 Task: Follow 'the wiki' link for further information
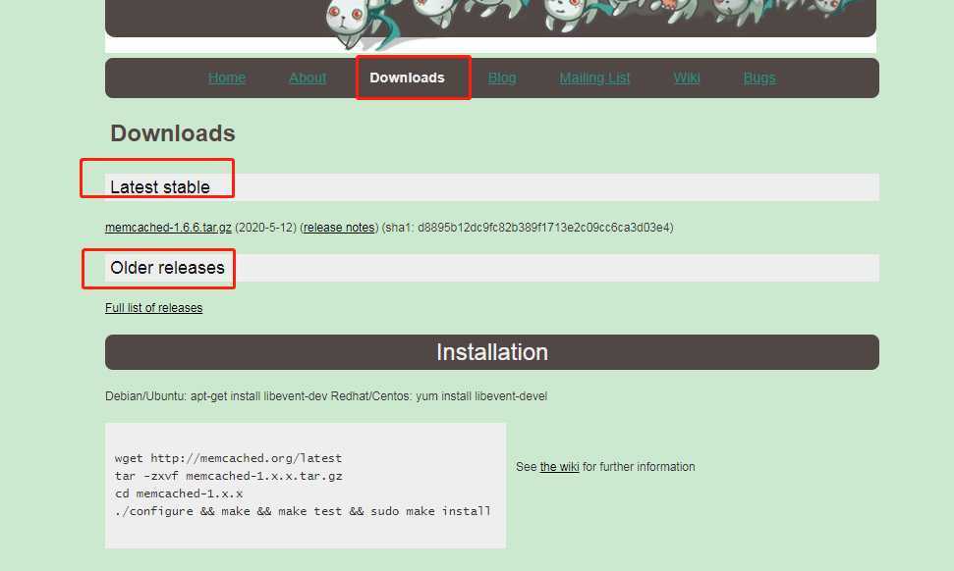[559, 467]
